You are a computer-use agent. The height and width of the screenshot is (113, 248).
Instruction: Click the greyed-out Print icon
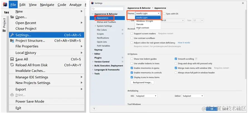pyautogui.click(x=12, y=95)
